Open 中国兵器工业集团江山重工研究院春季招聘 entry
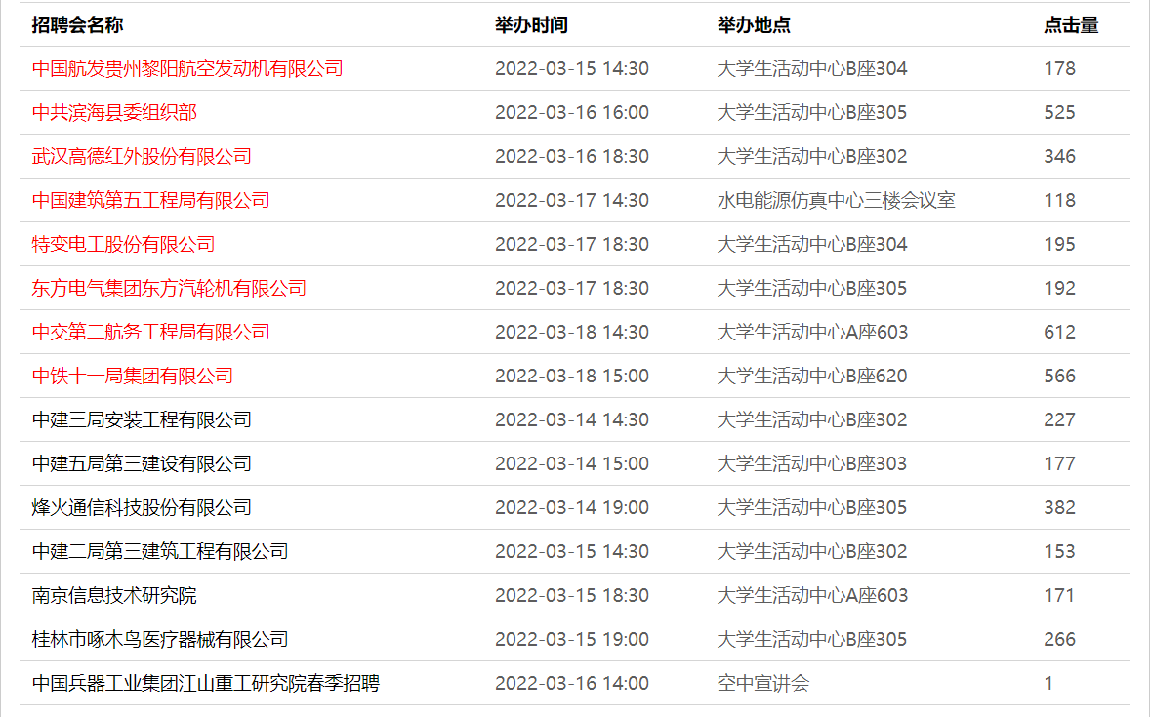Viewport: 1151px width, 717px height. click(205, 684)
